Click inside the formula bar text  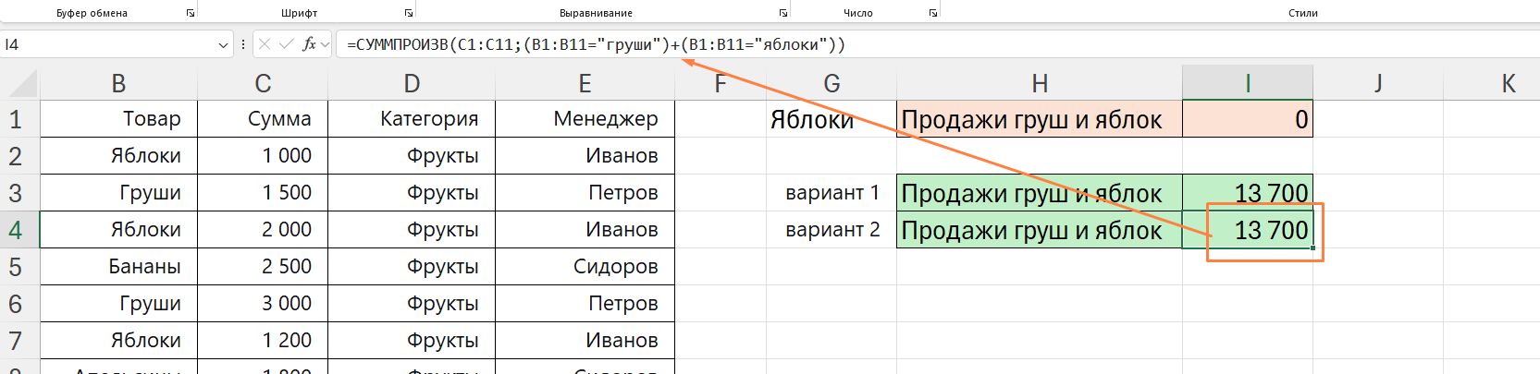point(934,44)
